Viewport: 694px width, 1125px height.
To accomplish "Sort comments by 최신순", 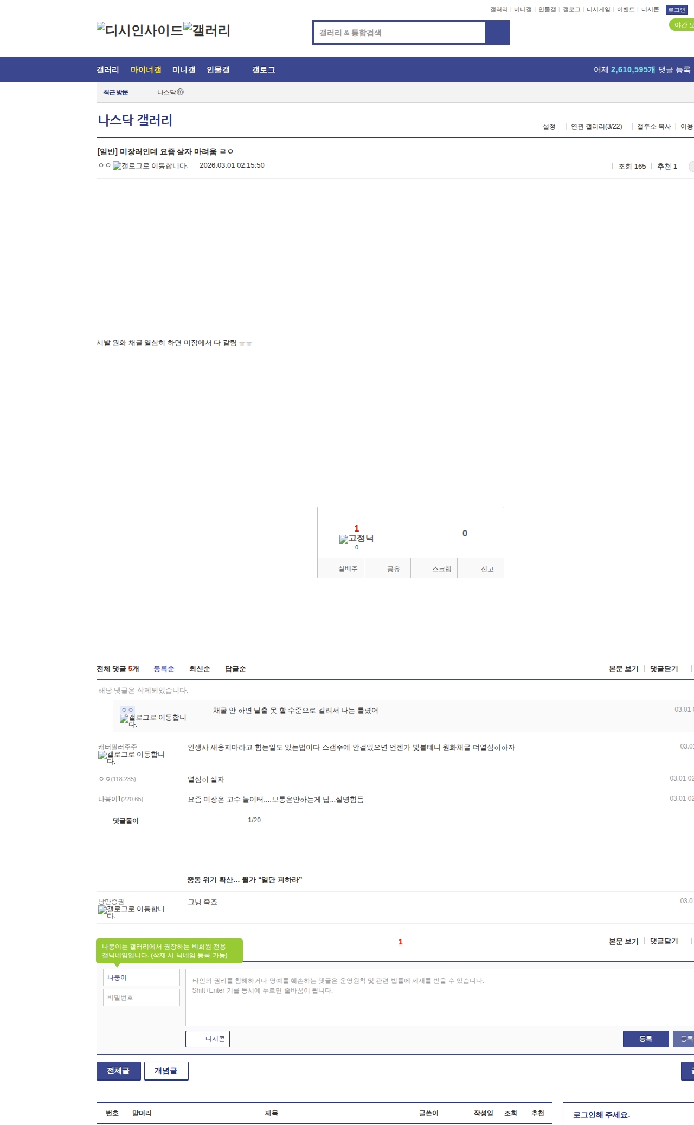I will 200,669.
